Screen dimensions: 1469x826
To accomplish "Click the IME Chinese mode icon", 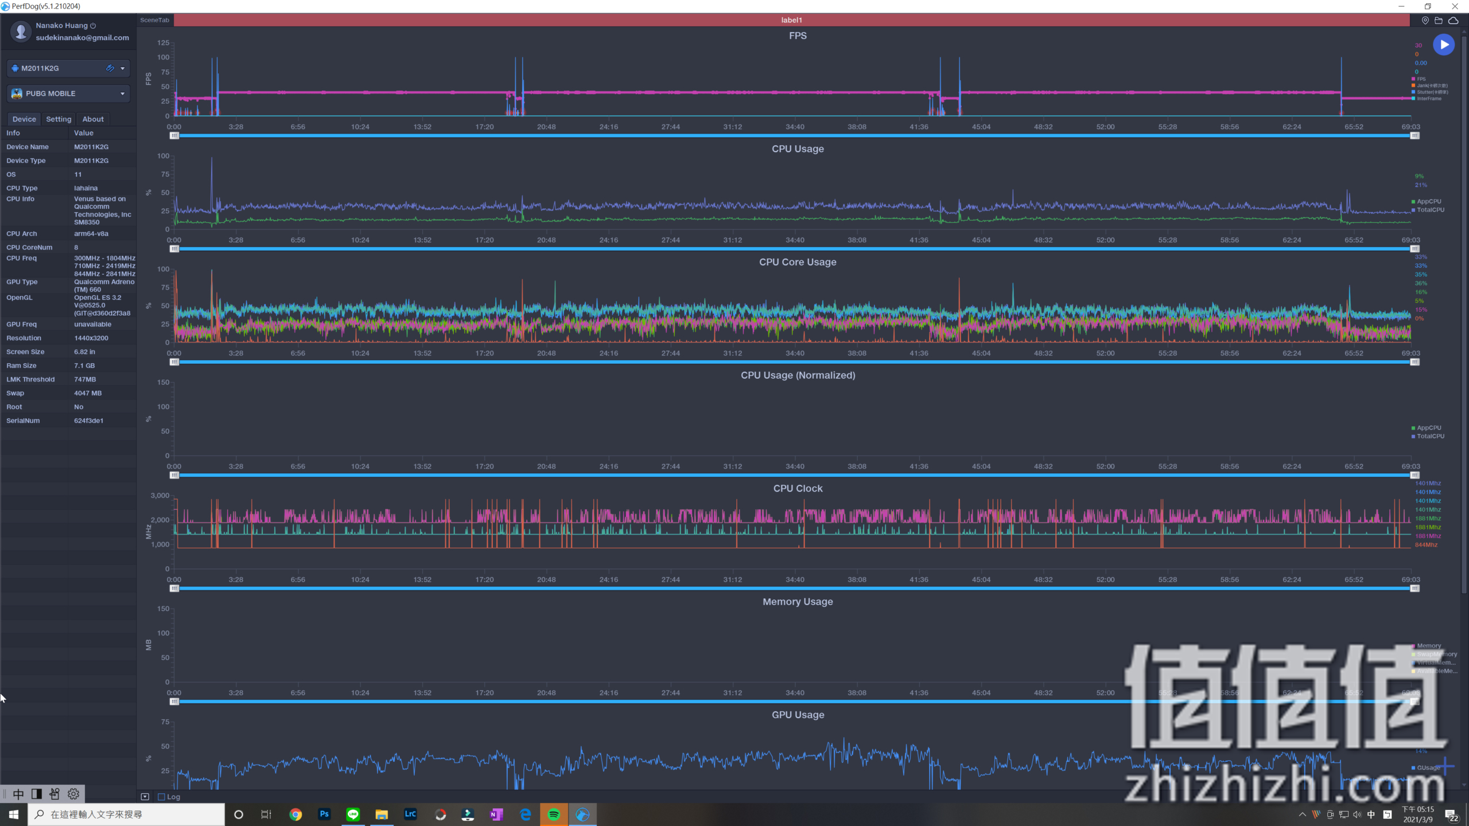I will 18,794.
